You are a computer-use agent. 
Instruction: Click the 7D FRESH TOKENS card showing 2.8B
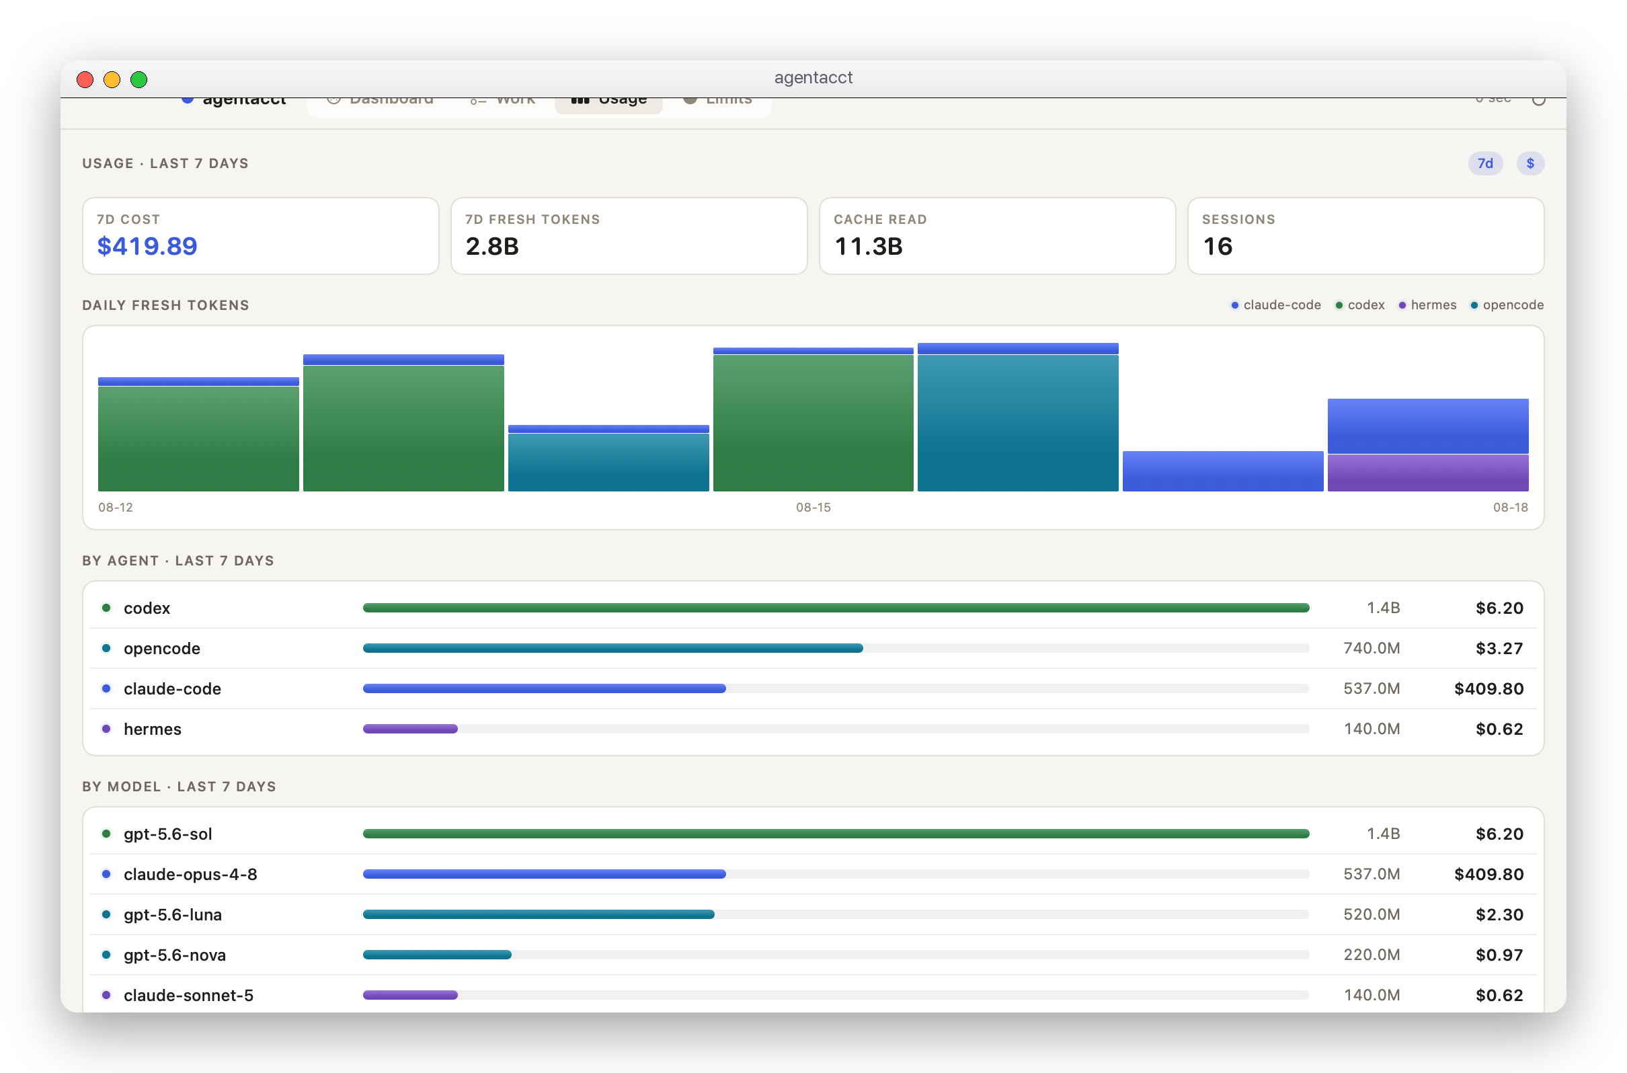click(629, 236)
